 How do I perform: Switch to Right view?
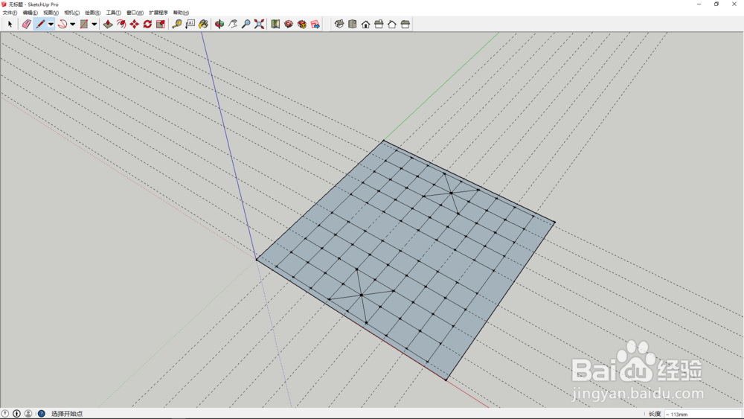tap(379, 25)
